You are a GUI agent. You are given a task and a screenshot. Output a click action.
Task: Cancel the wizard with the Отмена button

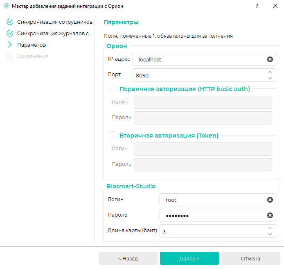251,258
